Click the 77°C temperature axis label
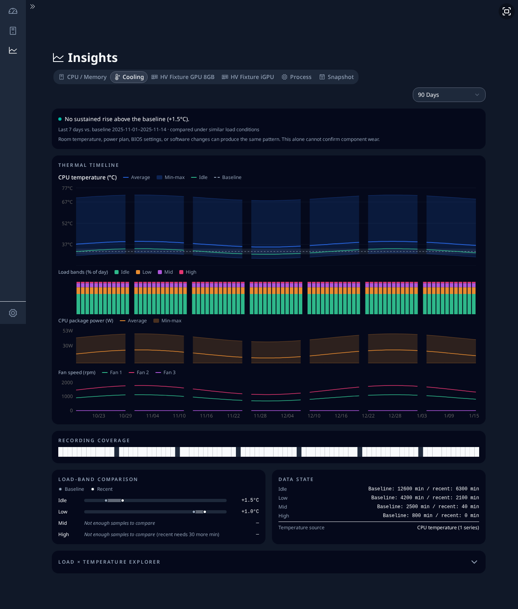The width and height of the screenshot is (518, 609). [67, 188]
